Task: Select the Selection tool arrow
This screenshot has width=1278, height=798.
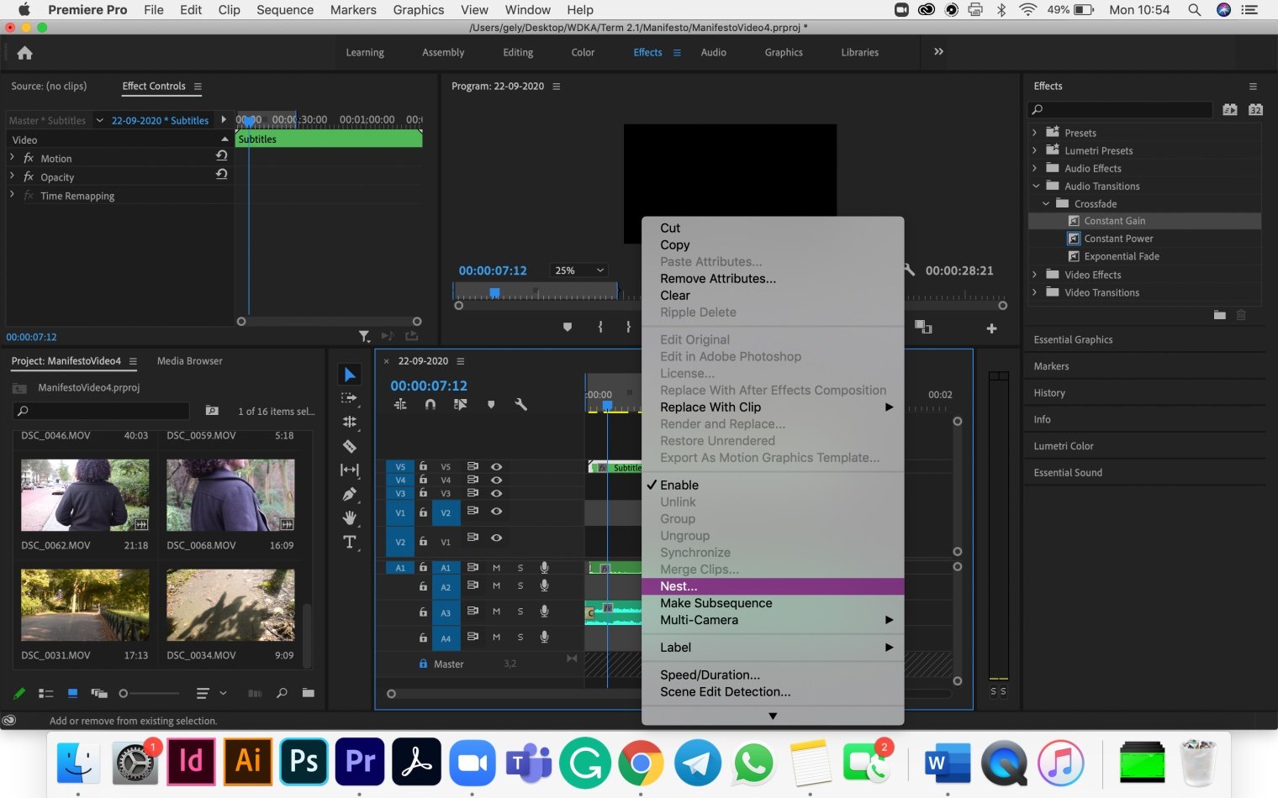Action: [350, 375]
